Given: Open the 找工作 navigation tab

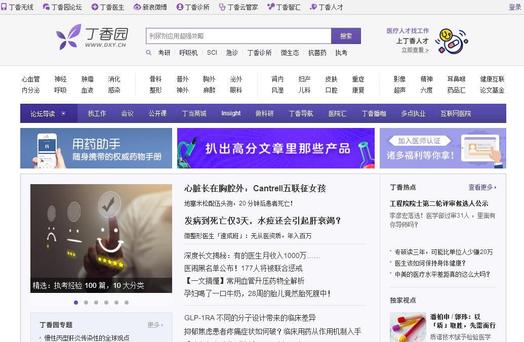Looking at the screenshot, I should click(x=97, y=113).
